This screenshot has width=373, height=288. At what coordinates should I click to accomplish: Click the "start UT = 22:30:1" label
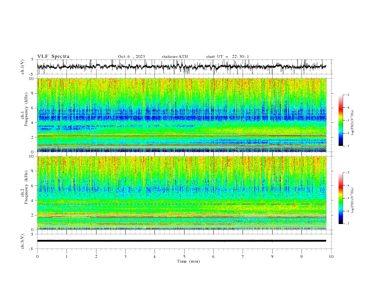pos(227,56)
